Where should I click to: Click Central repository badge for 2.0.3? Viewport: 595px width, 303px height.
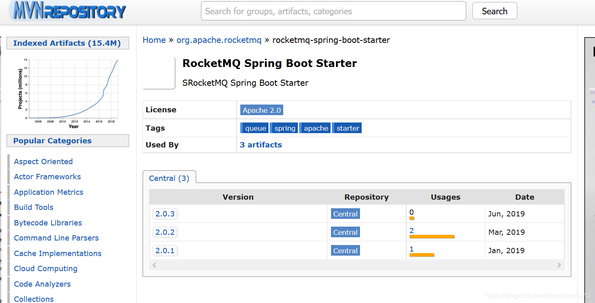345,214
